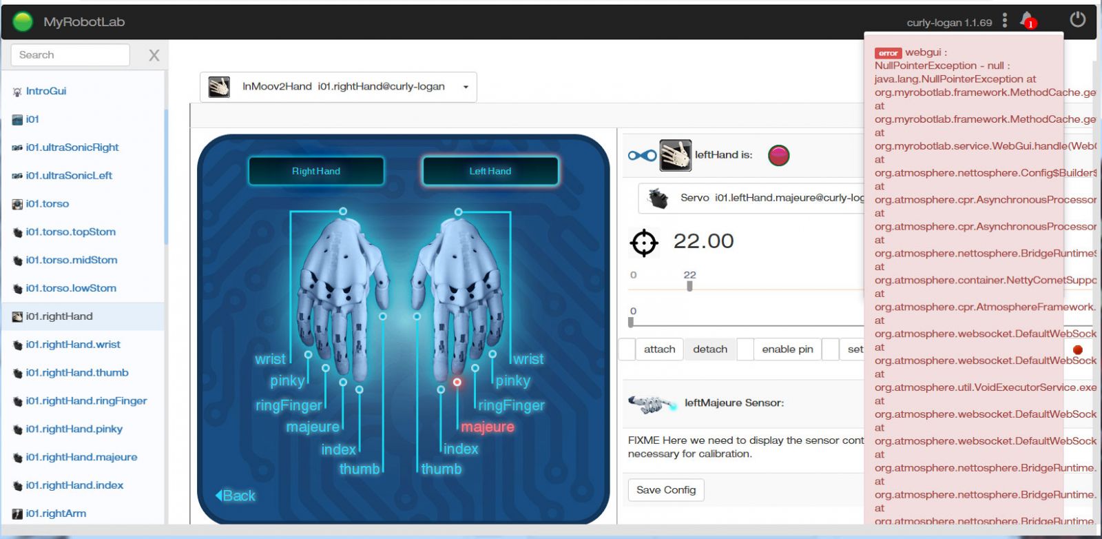Image resolution: width=1102 pixels, height=539 pixels.
Task: Click the servo motor icon
Action: 658,198
